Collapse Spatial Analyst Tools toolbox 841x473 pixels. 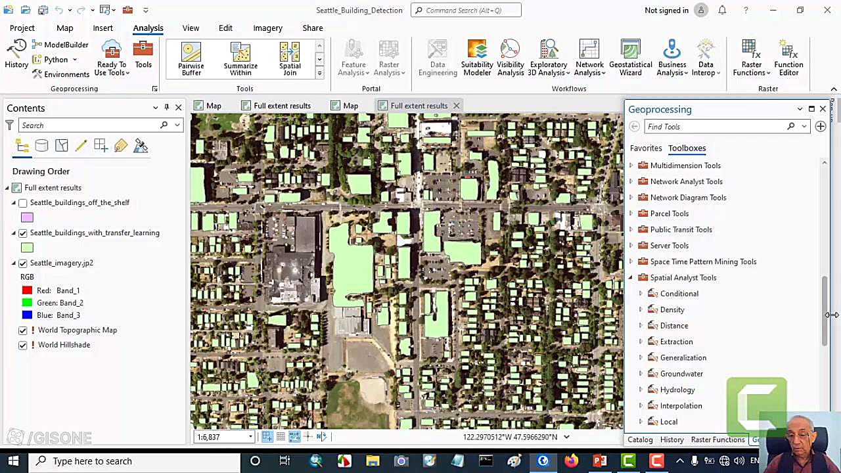point(631,278)
